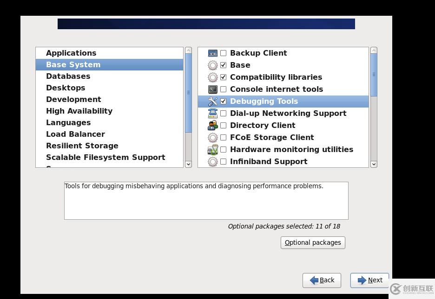Viewport: 435px width, 299px height.
Task: Click category list scroll-down arrow
Action: (x=188, y=164)
